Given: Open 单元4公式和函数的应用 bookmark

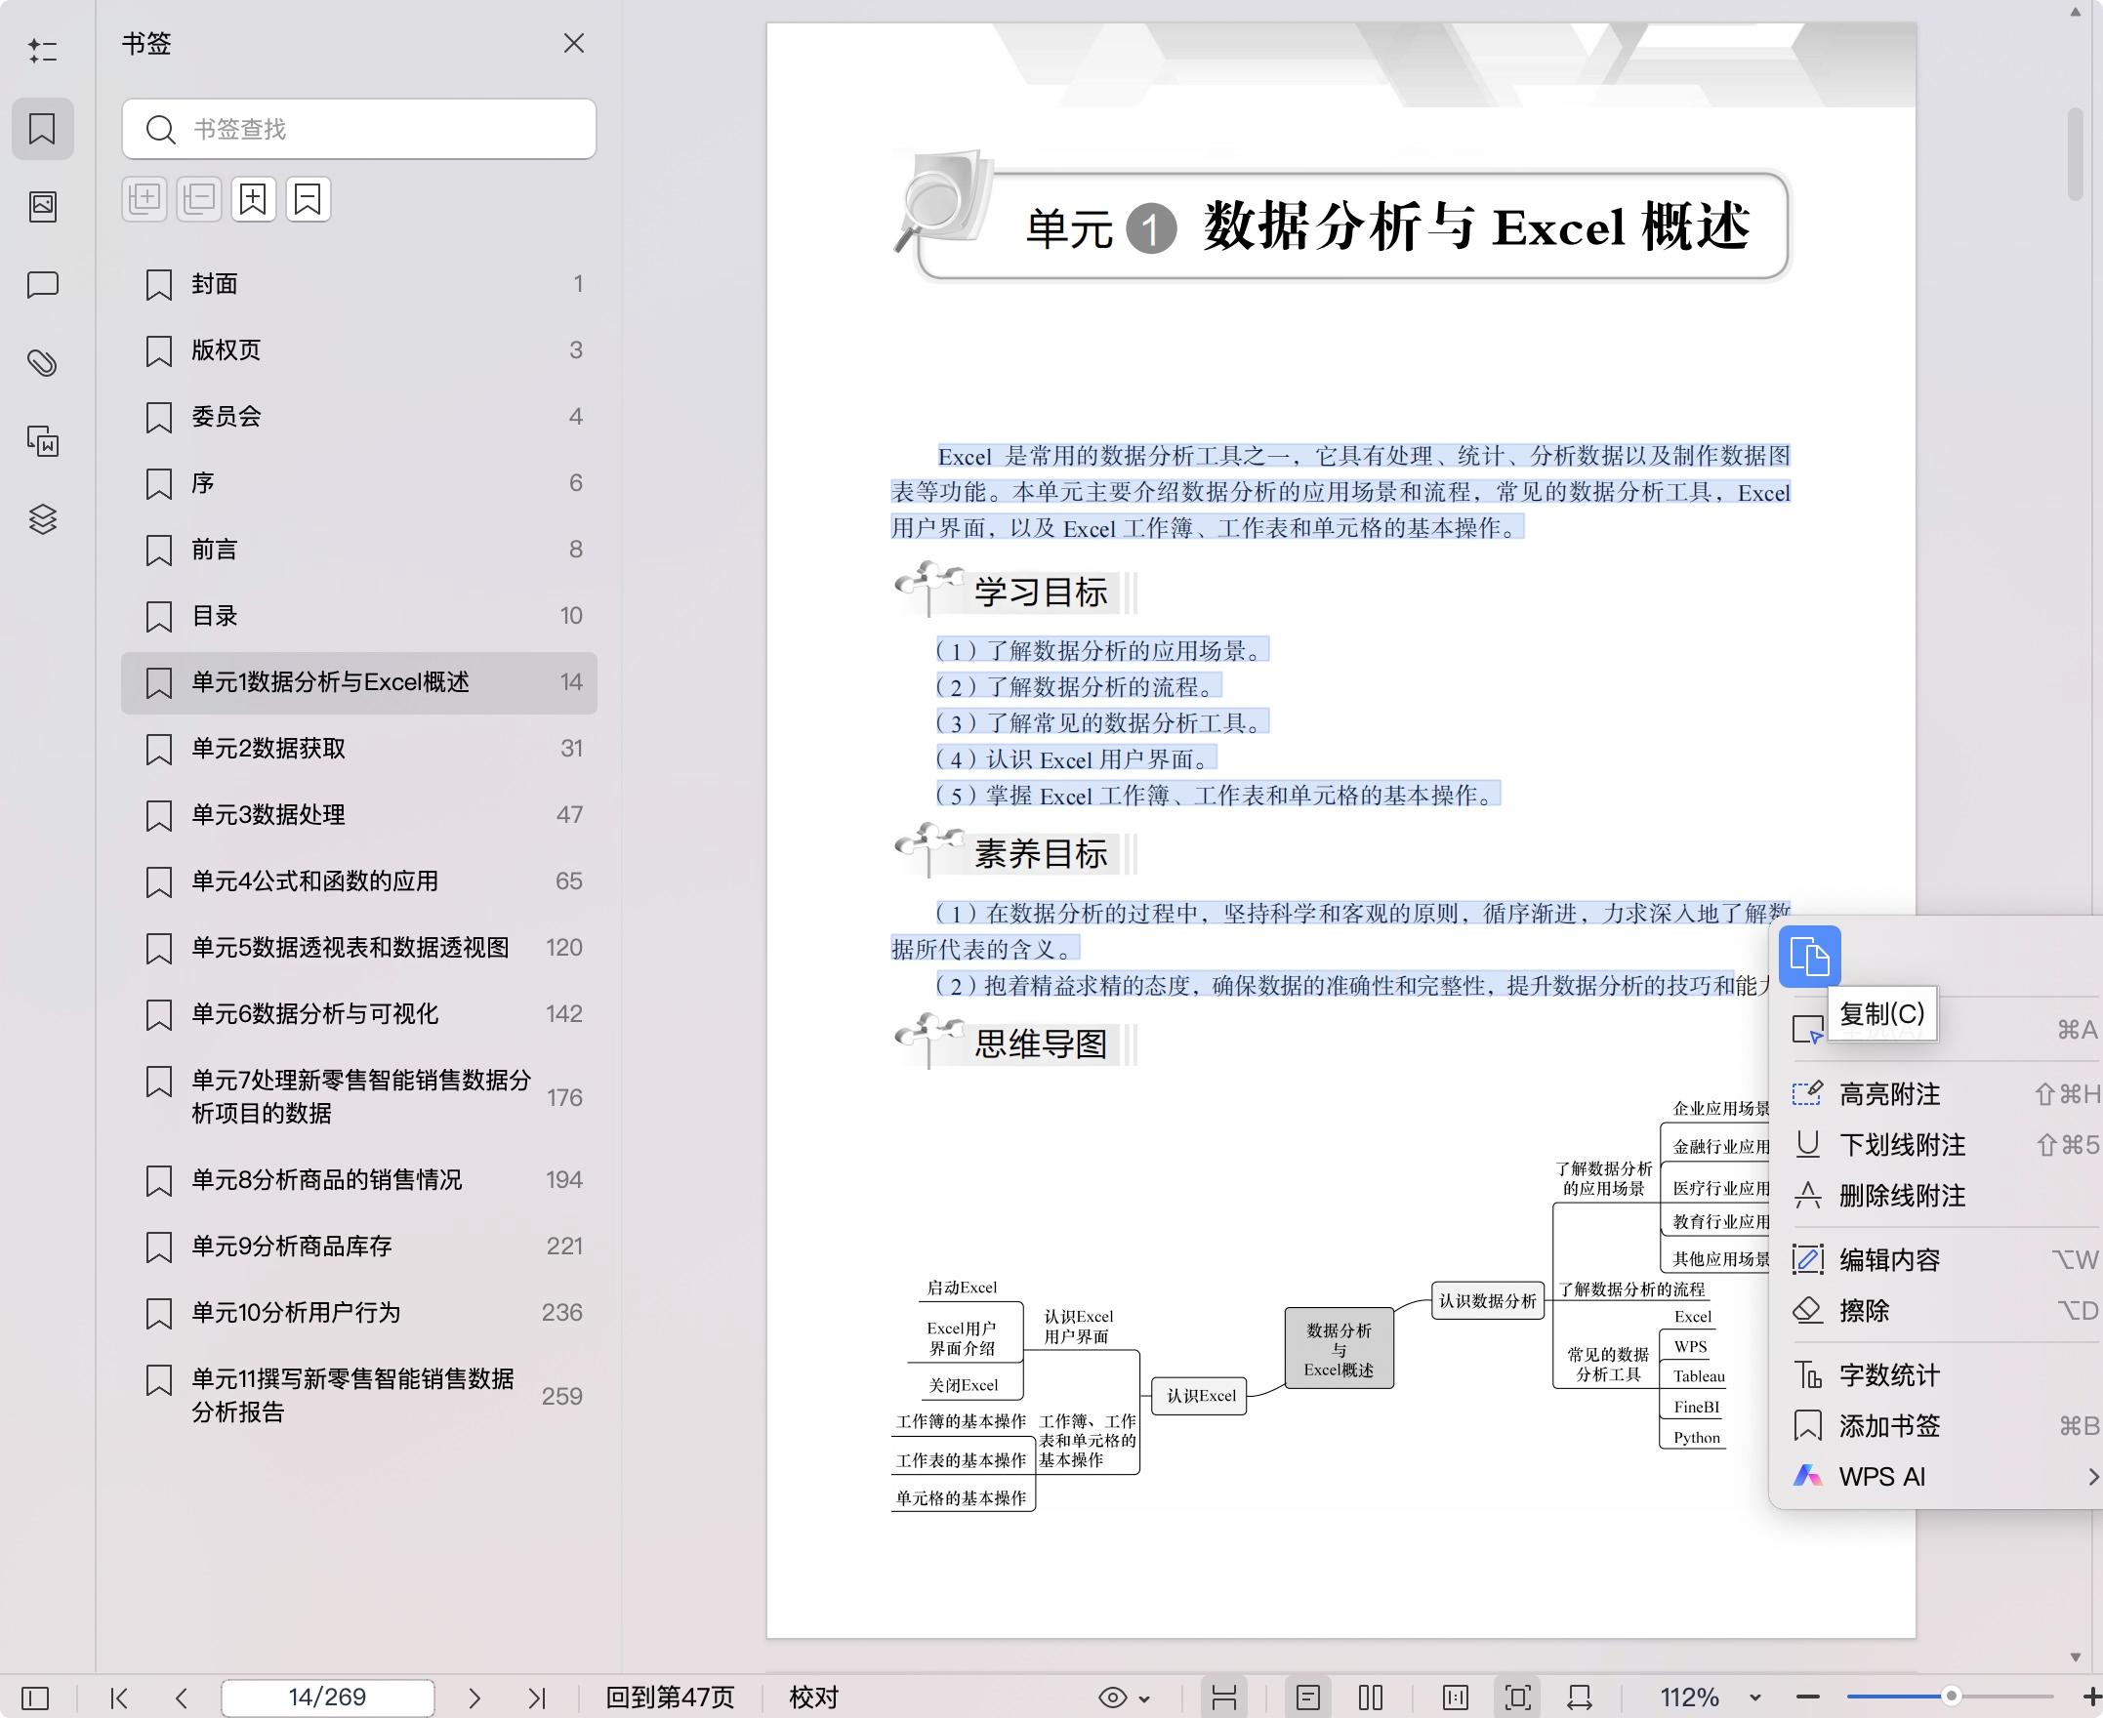Looking at the screenshot, I should coord(359,881).
